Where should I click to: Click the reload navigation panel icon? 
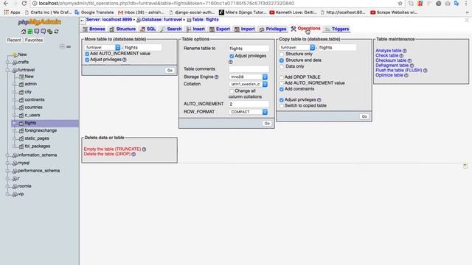coord(56,31)
